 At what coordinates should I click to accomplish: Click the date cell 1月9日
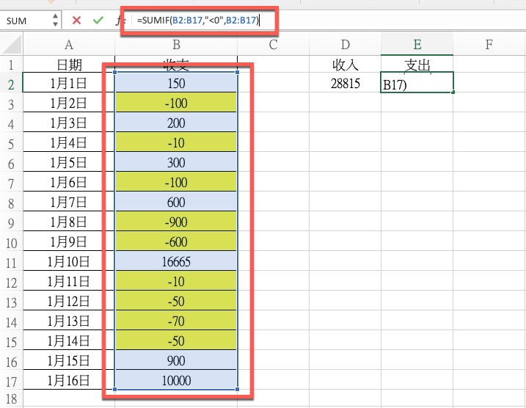coord(69,241)
